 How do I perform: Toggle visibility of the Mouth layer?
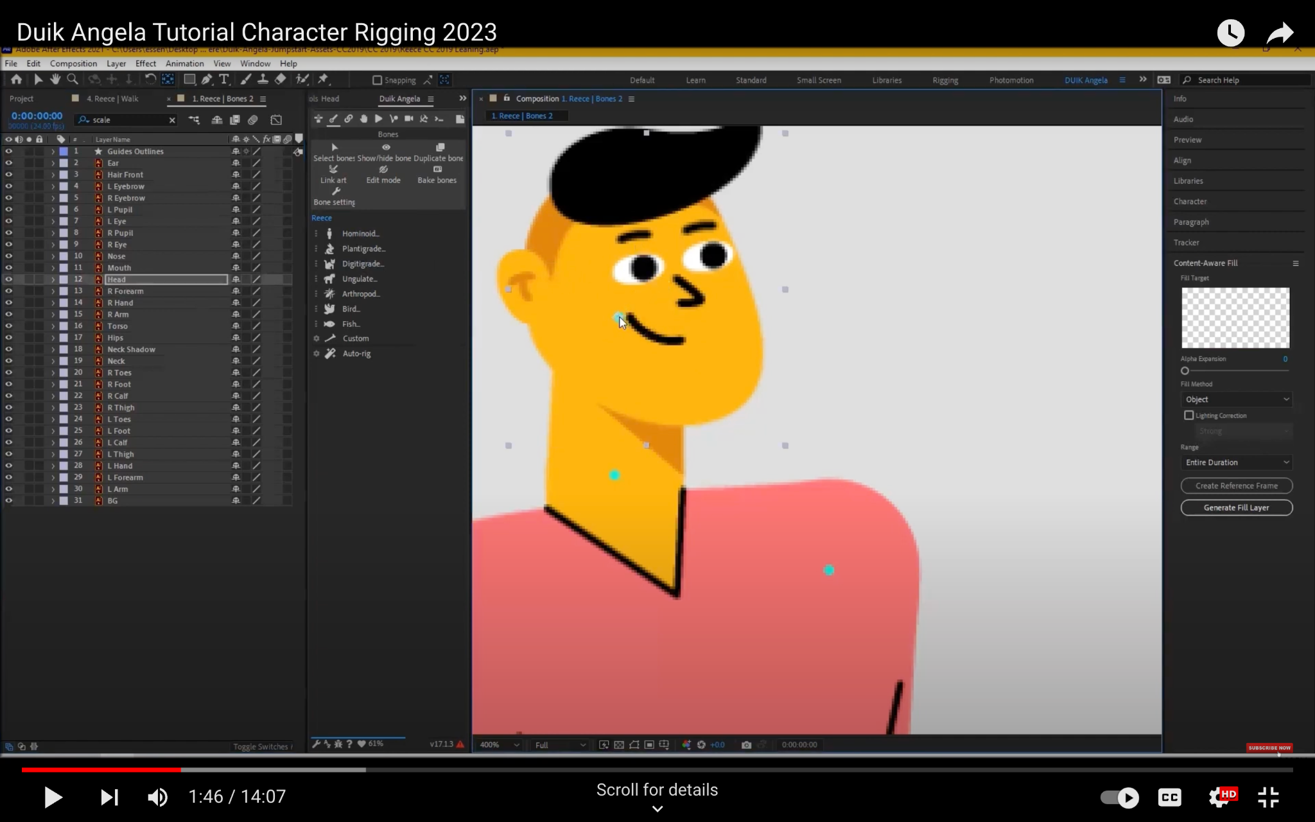click(8, 268)
